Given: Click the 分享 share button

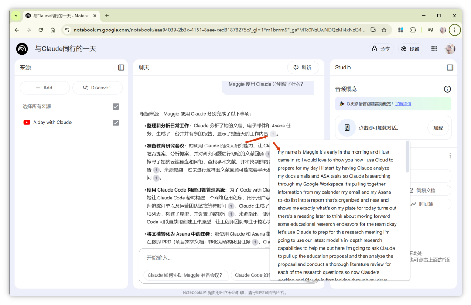Looking at the screenshot, I should [381, 49].
